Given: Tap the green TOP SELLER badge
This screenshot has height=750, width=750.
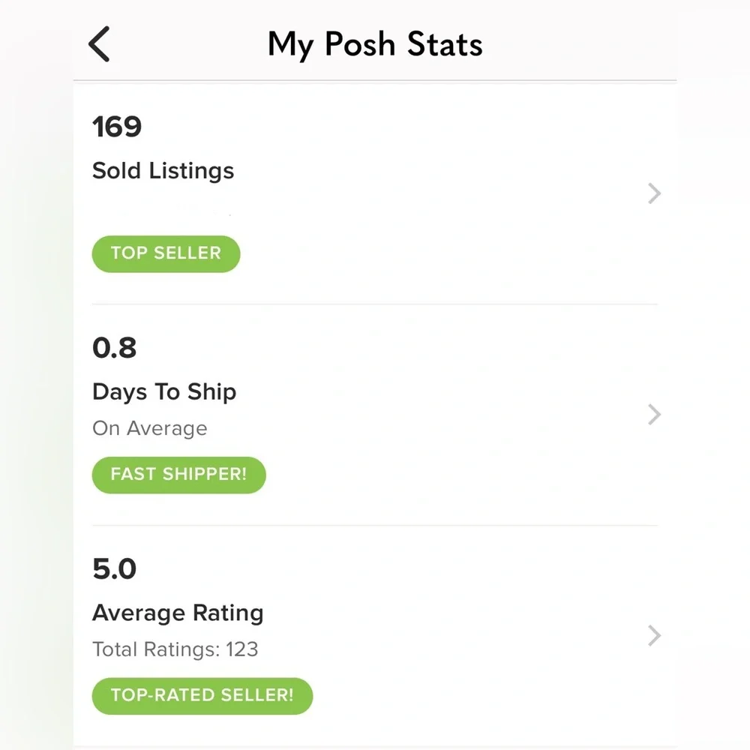Looking at the screenshot, I should click(x=166, y=253).
